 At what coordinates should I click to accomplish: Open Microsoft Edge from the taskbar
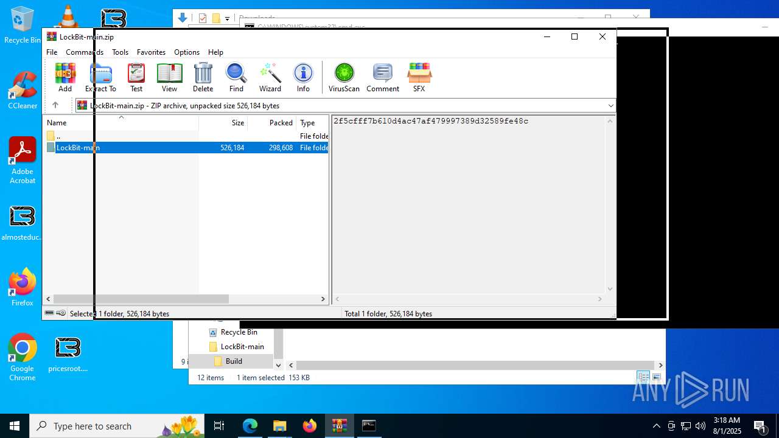tap(250, 426)
